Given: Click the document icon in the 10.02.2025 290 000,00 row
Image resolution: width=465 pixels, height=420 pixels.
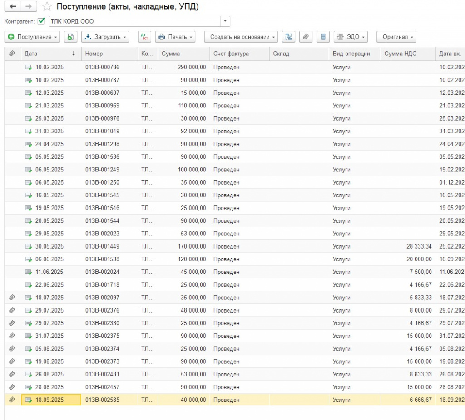Looking at the screenshot, I should click(x=29, y=68).
